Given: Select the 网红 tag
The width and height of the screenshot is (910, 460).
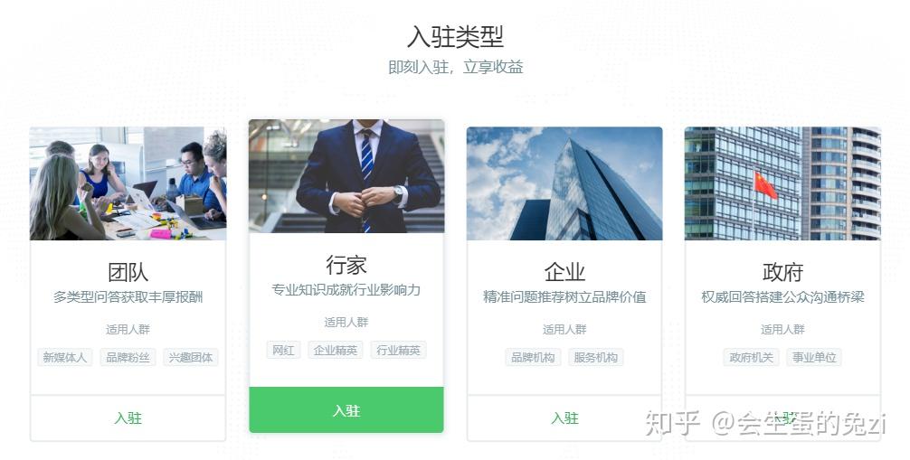Looking at the screenshot, I should point(283,350).
